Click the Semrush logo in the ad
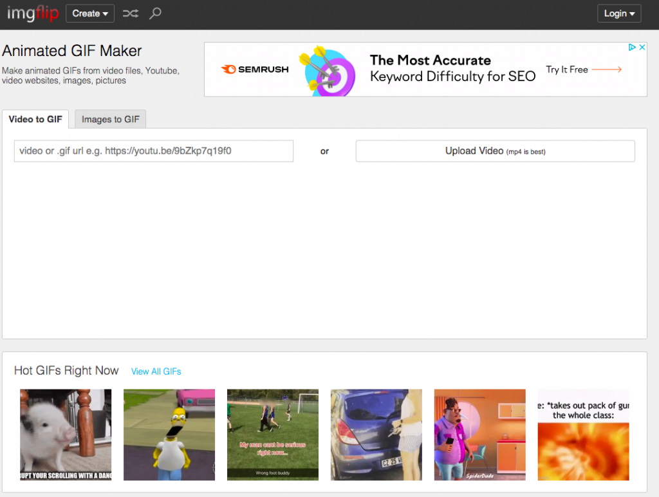659x497 pixels. [x=255, y=70]
